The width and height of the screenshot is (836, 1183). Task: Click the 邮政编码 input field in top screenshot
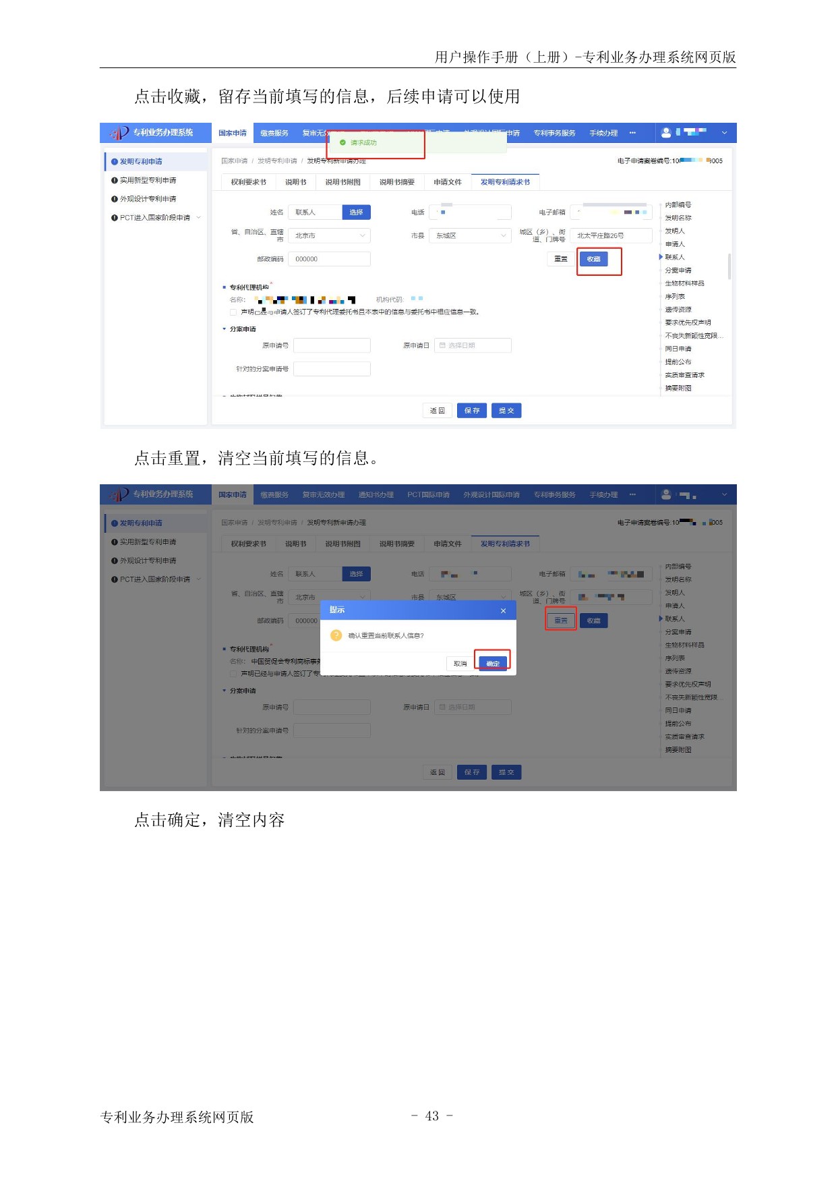[x=329, y=259]
